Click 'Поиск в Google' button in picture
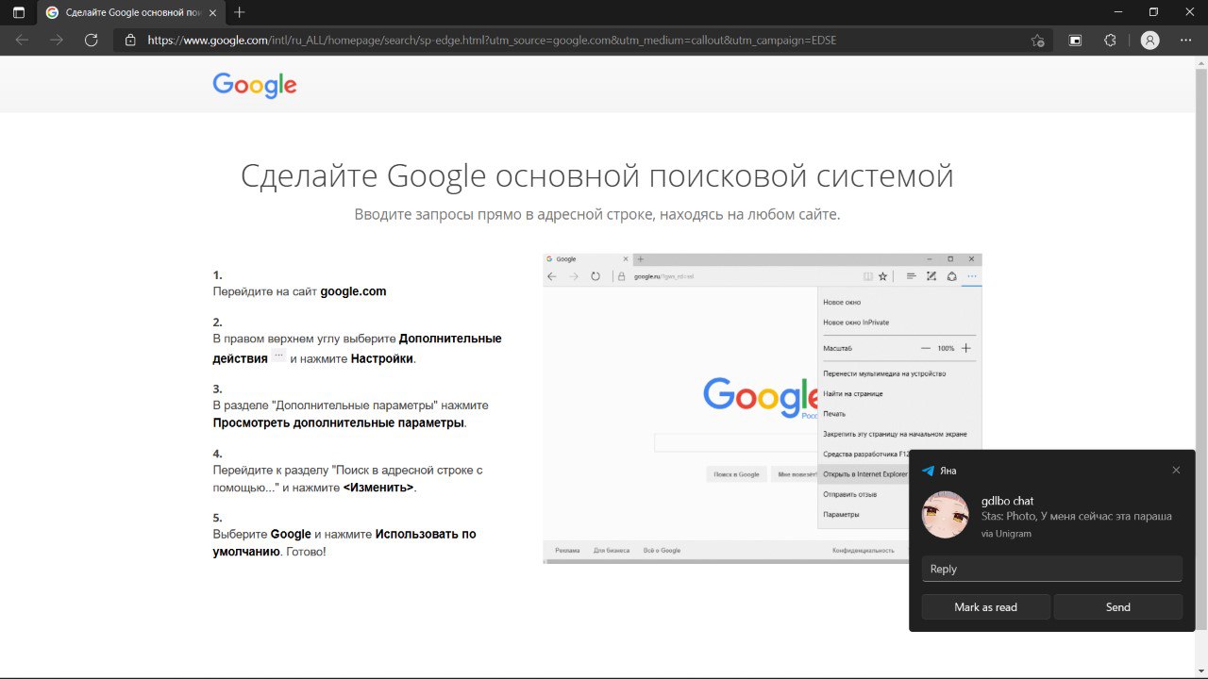The image size is (1208, 679). click(x=736, y=474)
